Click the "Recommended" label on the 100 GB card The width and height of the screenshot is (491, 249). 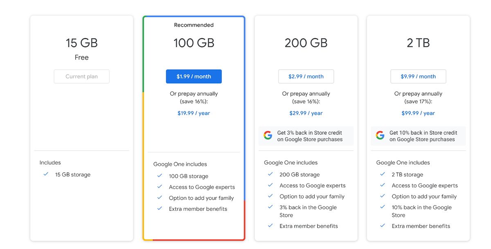point(194,25)
